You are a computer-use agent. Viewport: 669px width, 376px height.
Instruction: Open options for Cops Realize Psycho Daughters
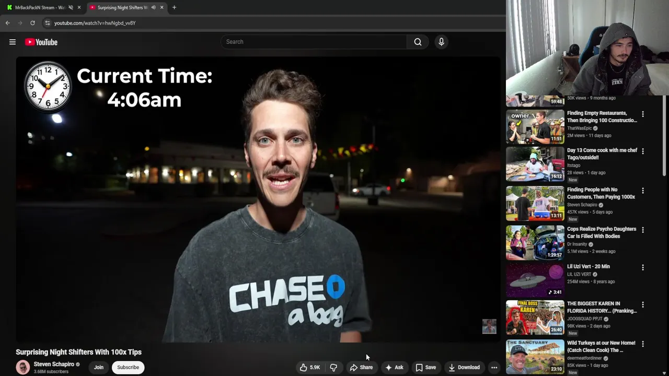click(x=643, y=230)
